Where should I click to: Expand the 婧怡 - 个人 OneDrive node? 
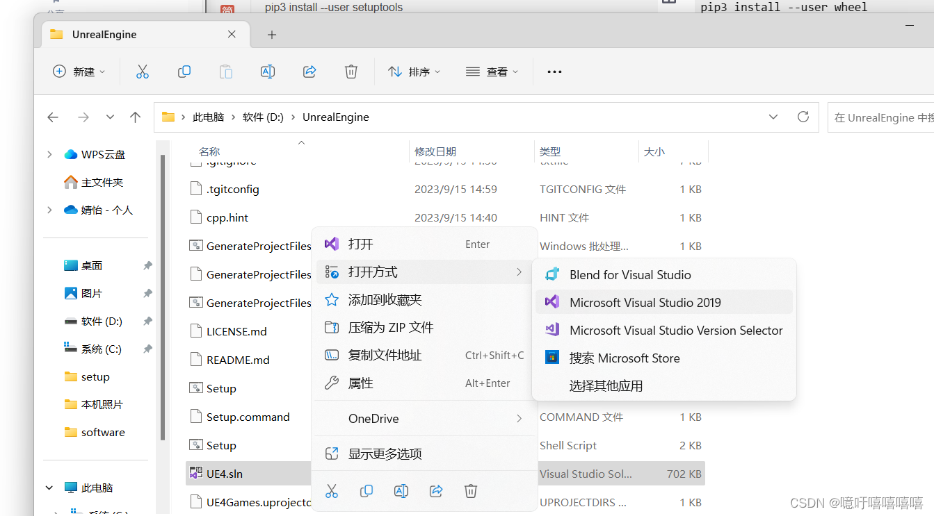(49, 210)
